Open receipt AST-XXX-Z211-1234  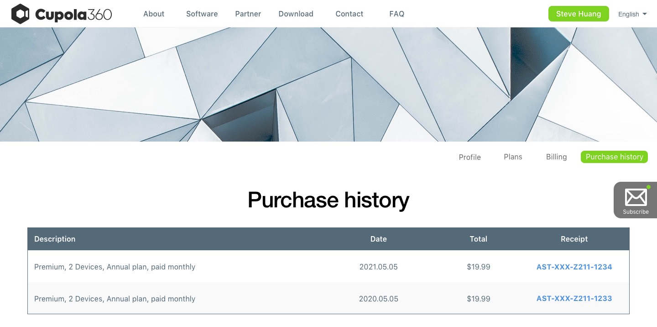(574, 267)
